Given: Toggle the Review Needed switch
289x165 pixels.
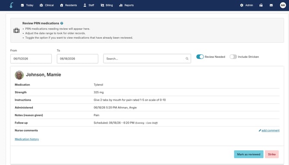Looking at the screenshot, I should tap(200, 57).
